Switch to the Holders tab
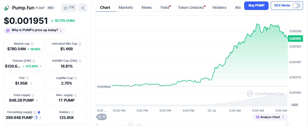308x126 pixels. coord(219,7)
